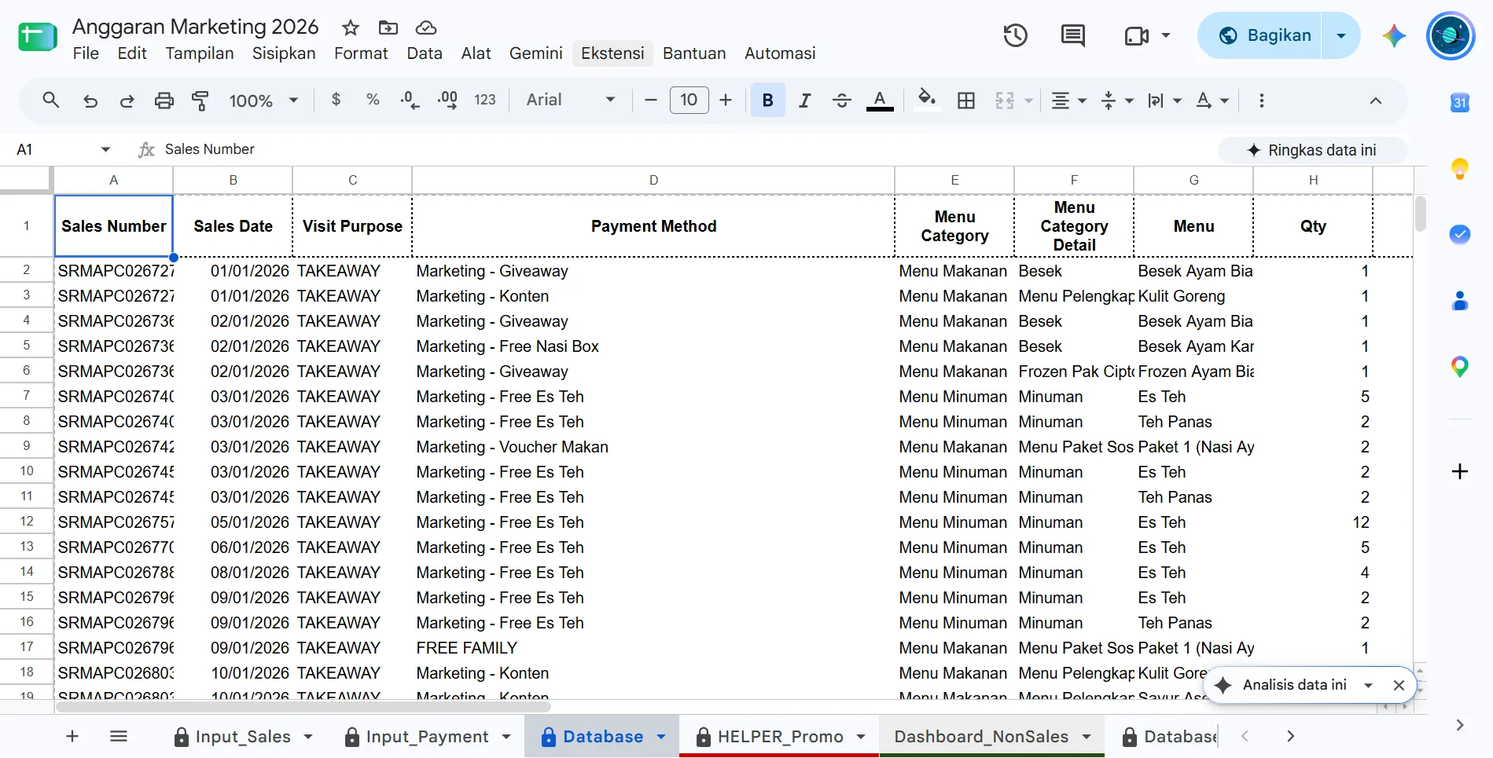Click the redo icon in toolbar
This screenshot has width=1493, height=758.
click(127, 101)
